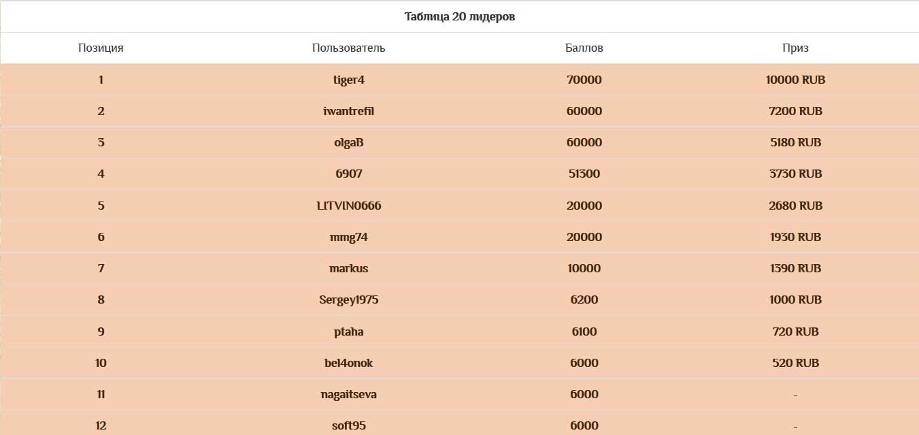Click the 51300 points value

click(584, 174)
